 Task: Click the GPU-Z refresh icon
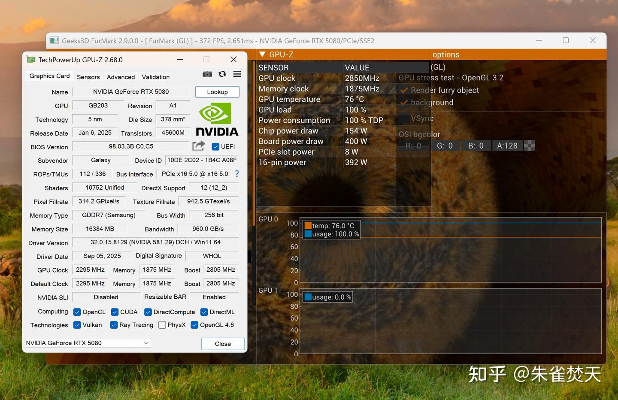tap(222, 74)
